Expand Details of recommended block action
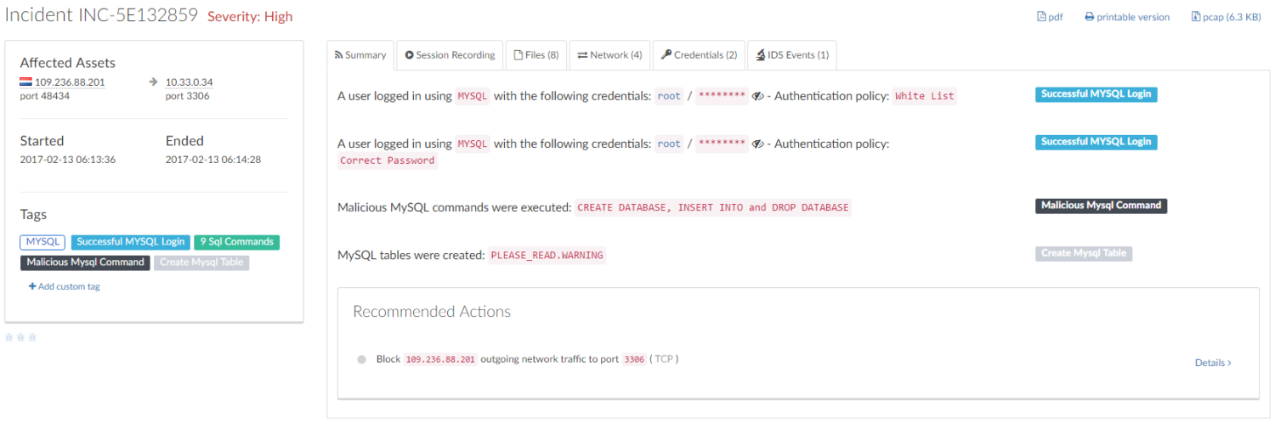Image resolution: width=1275 pixels, height=423 pixels. 1212,363
